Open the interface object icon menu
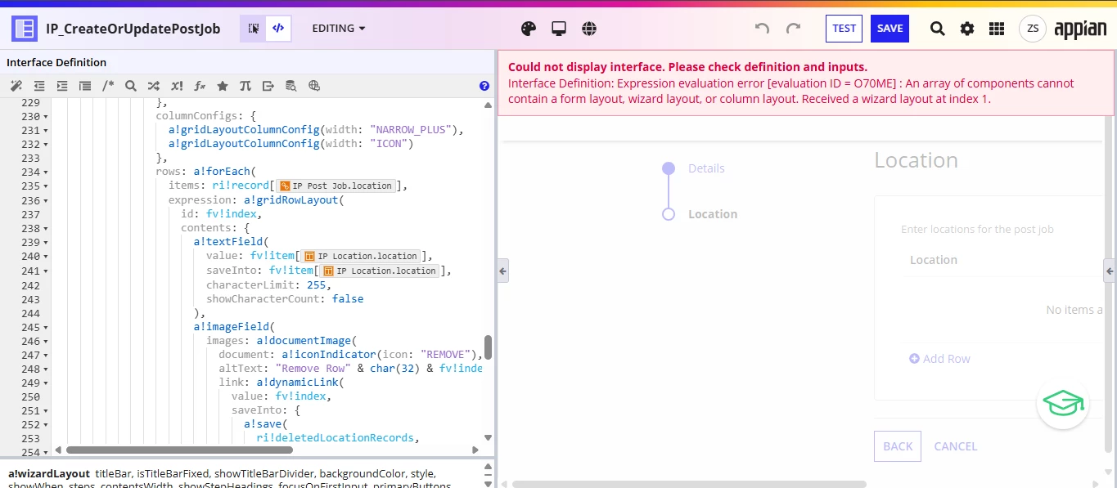The width and height of the screenshot is (1117, 488). (x=25, y=29)
